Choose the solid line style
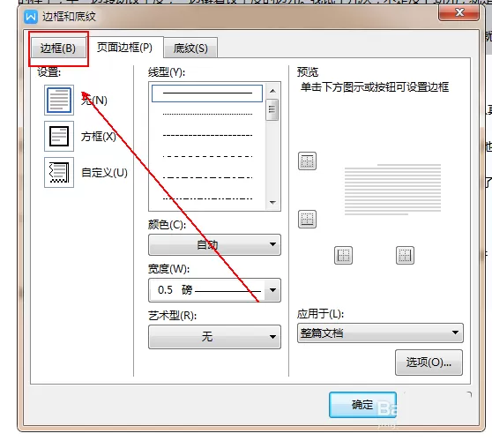The image size is (492, 441). 207,93
